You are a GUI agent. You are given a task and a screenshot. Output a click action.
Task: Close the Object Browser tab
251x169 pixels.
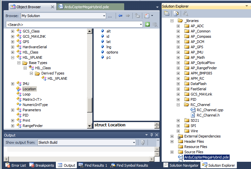pos(53,7)
